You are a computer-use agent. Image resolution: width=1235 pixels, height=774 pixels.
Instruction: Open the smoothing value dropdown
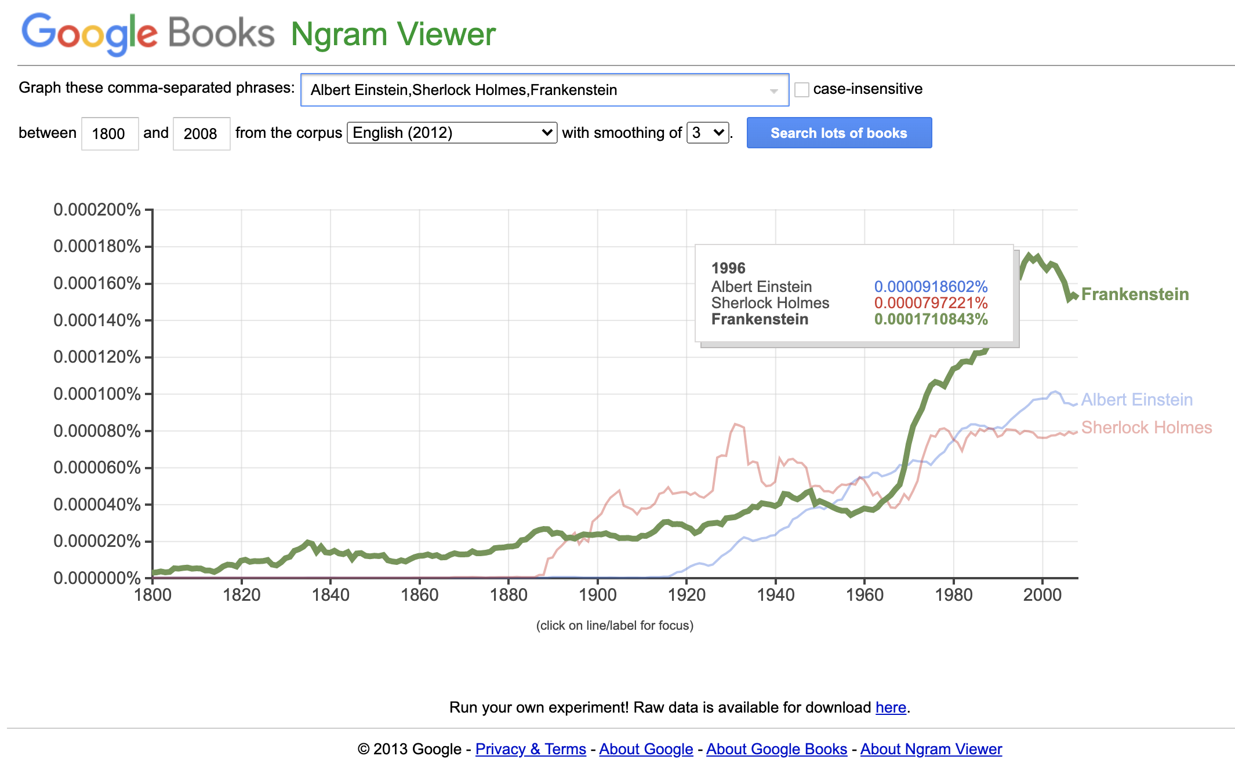pyautogui.click(x=707, y=133)
